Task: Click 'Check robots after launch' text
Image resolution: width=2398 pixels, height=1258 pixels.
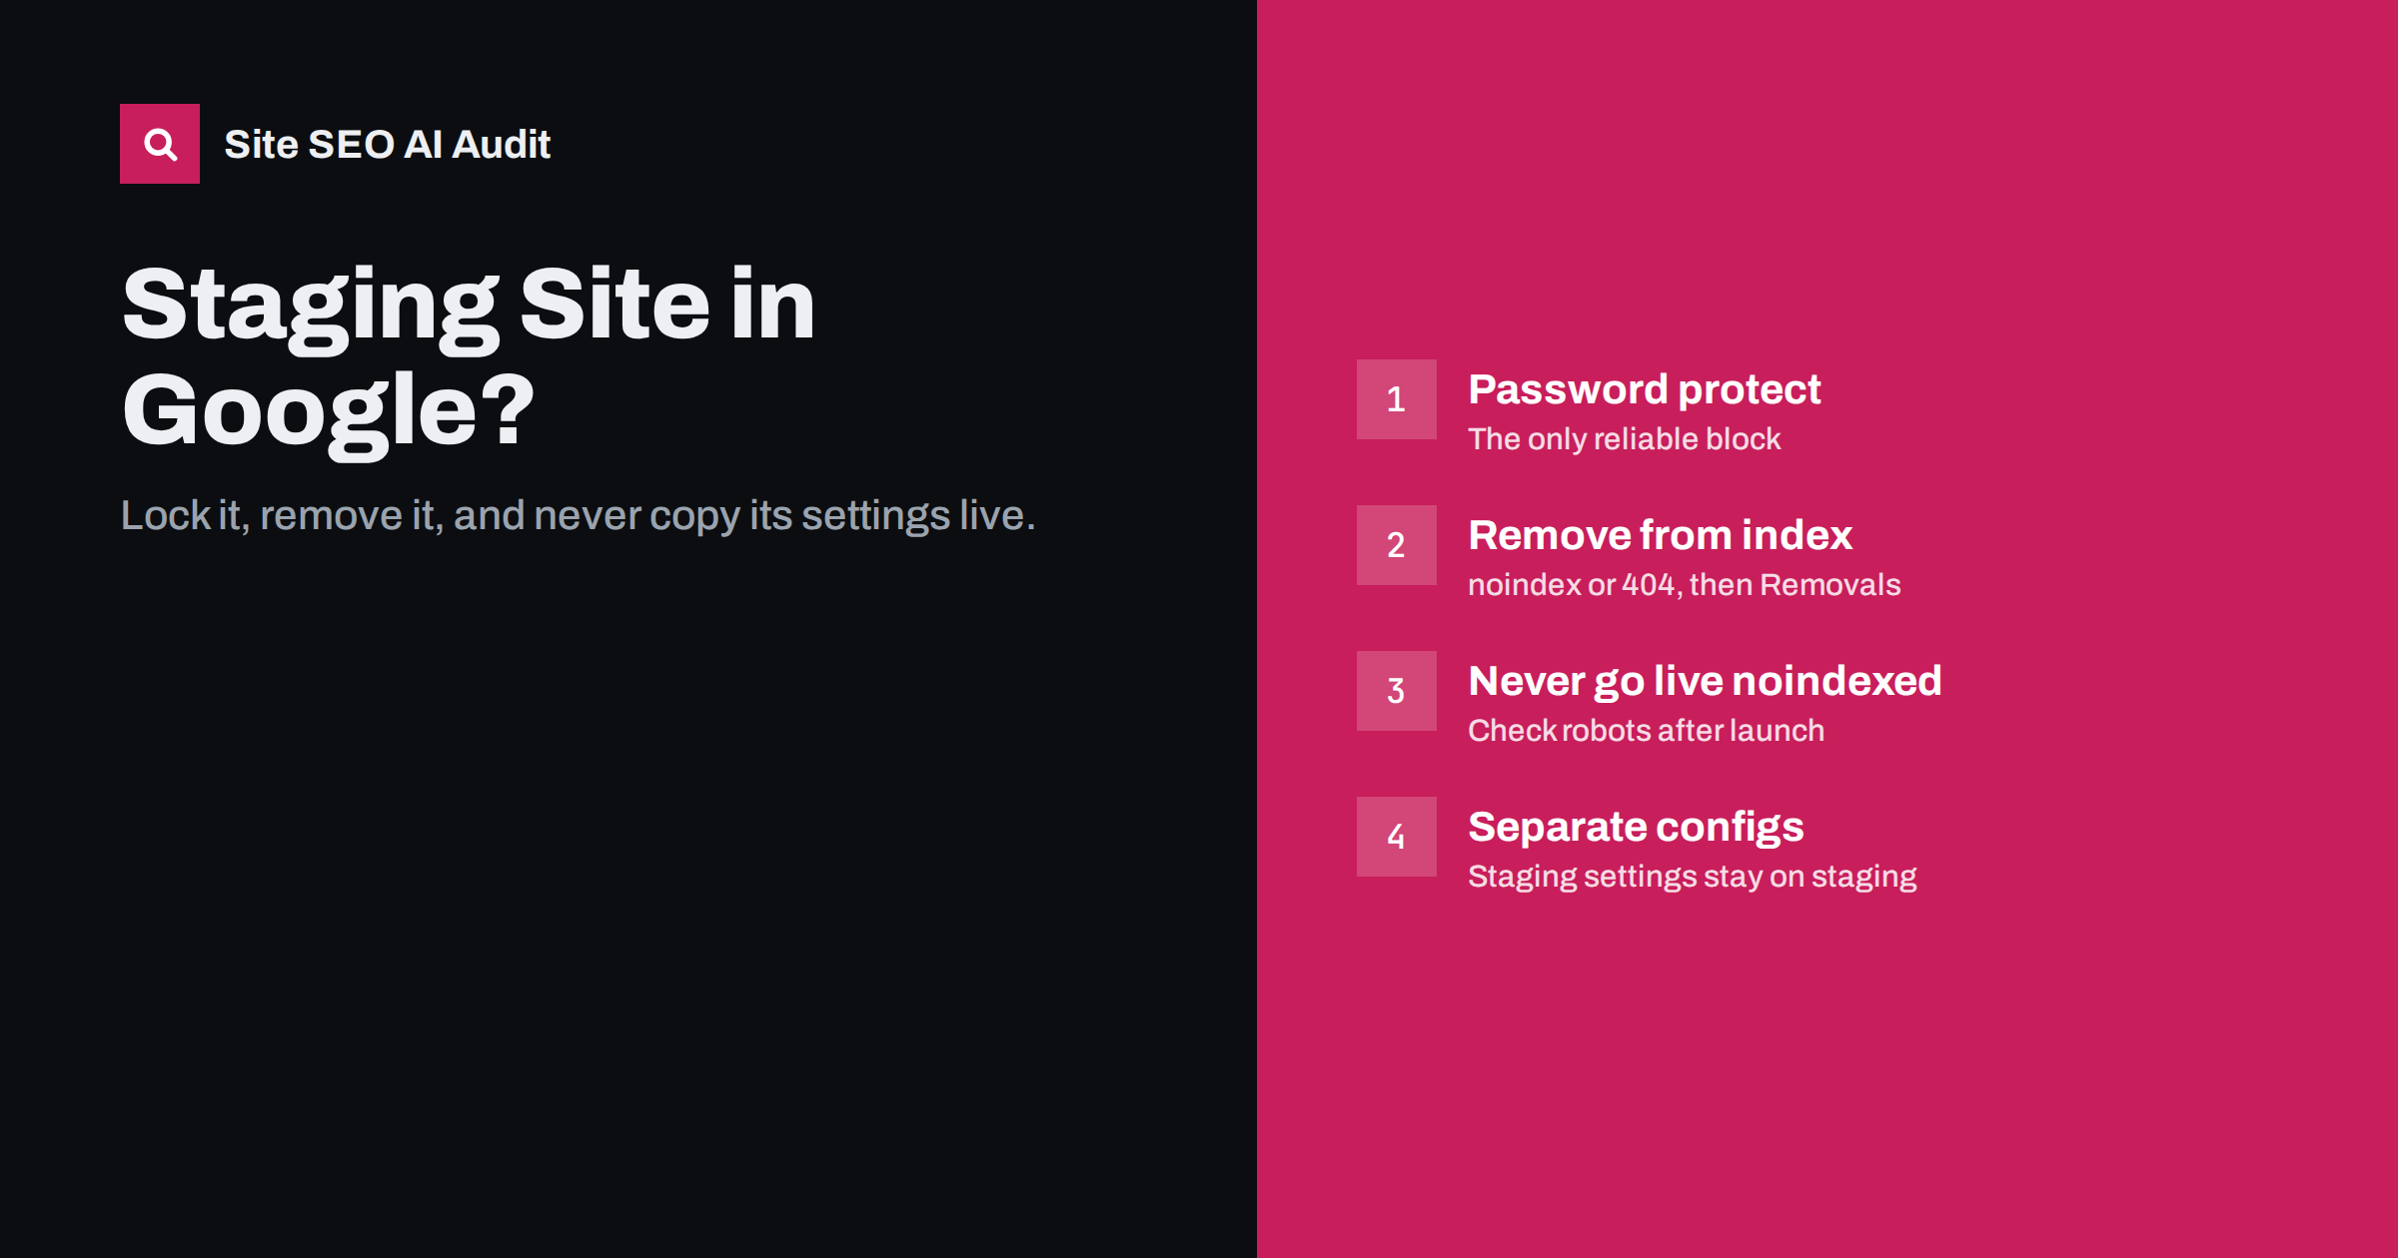Action: (x=1647, y=731)
